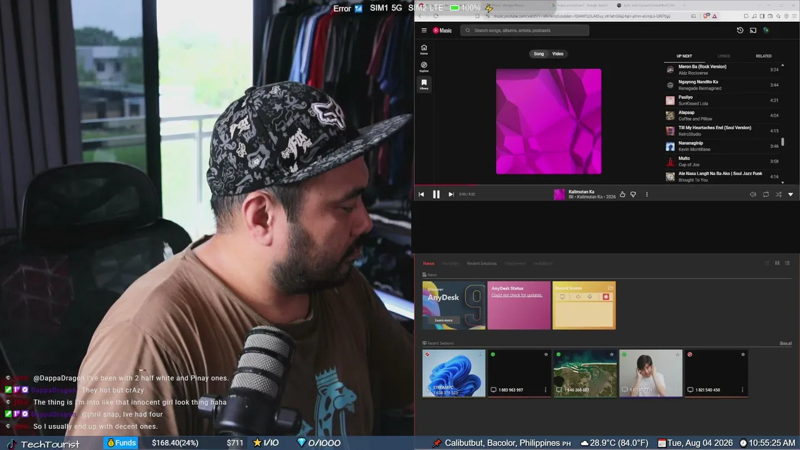Click the song search field
This screenshot has height=450, width=800.
click(x=525, y=30)
